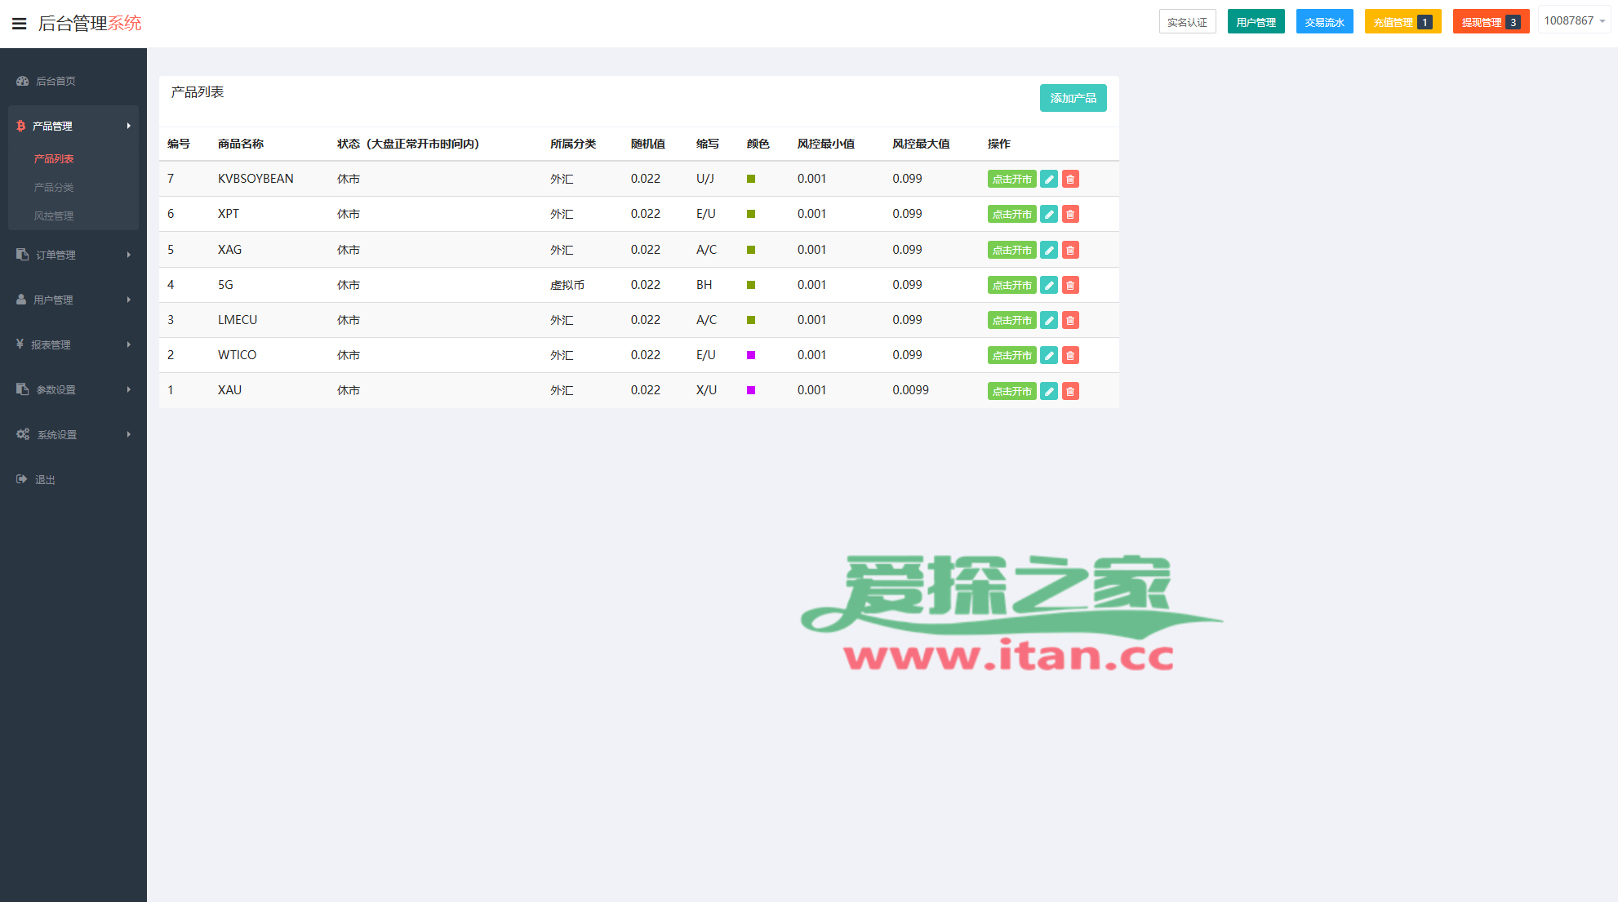Click the hamburger menu icon in header
1618x902 pixels.
(x=19, y=24)
